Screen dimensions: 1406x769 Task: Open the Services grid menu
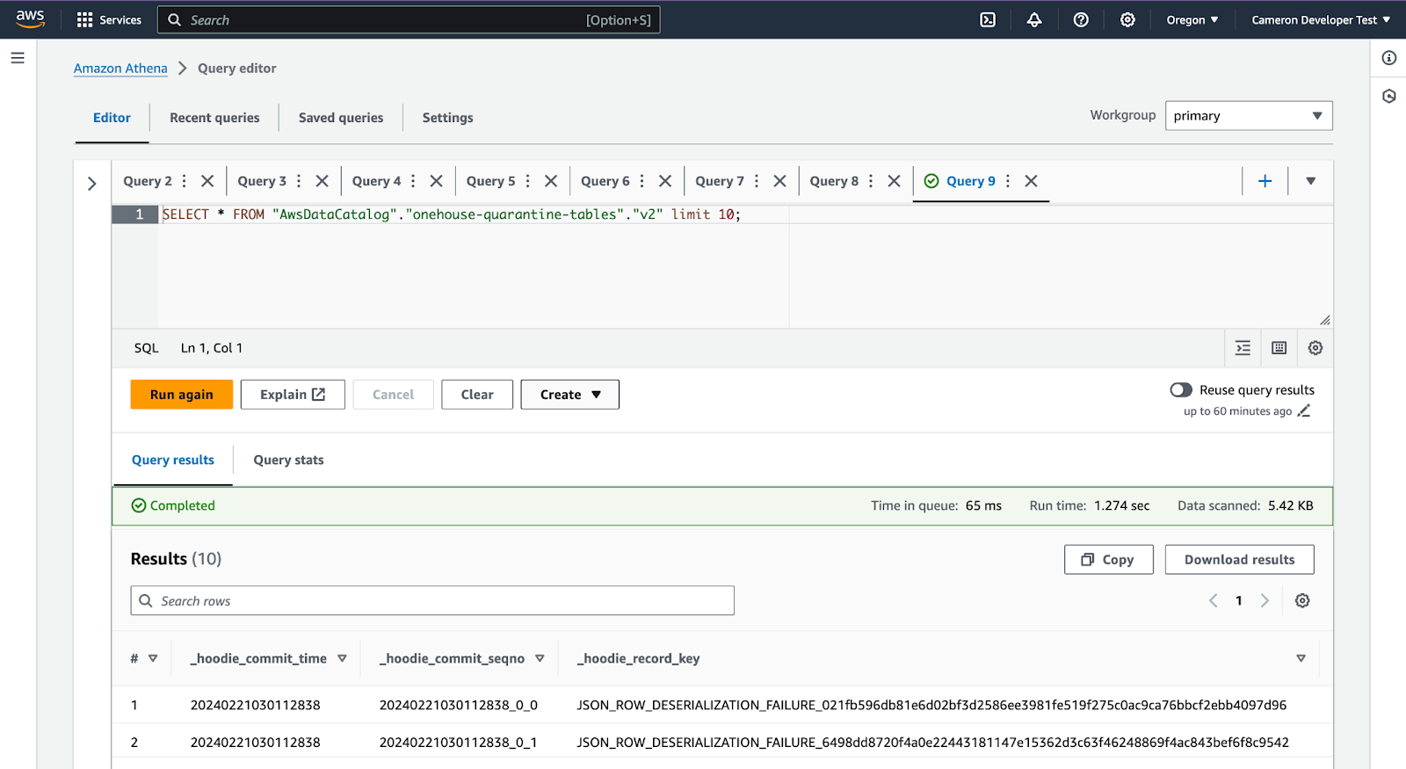pos(109,19)
